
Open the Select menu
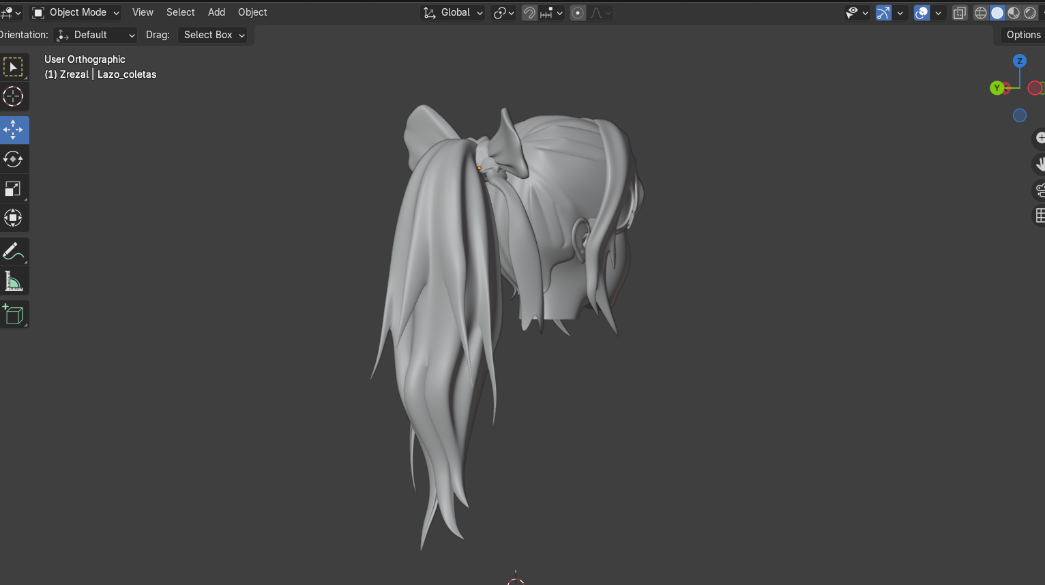point(180,12)
